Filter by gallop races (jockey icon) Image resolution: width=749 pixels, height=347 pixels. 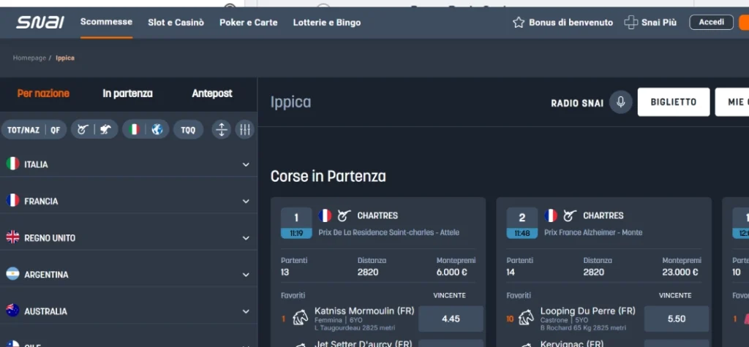point(105,129)
